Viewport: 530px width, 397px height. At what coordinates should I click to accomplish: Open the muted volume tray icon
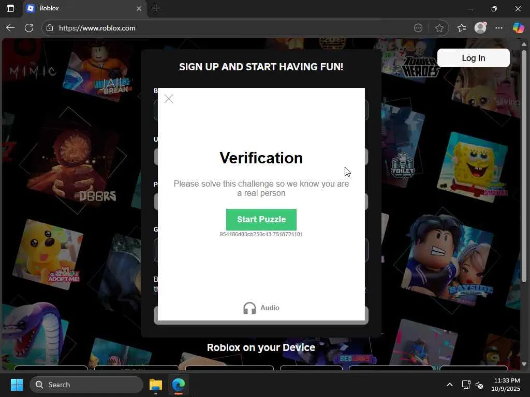point(479,385)
